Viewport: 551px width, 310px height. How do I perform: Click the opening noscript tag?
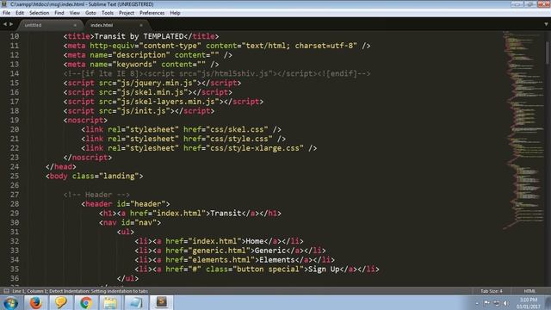point(86,121)
